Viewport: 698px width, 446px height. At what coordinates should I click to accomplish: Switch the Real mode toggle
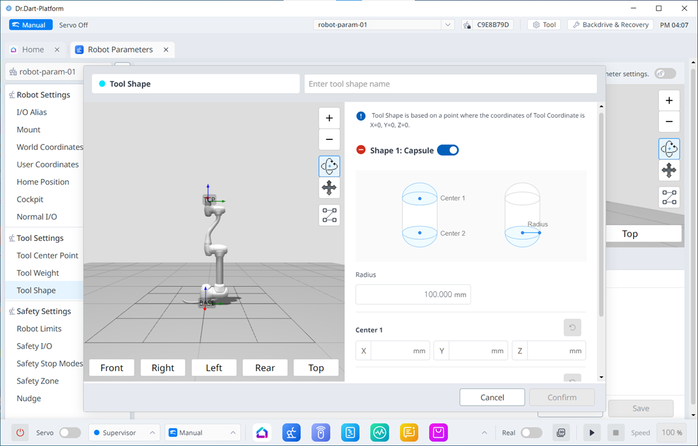(531, 432)
